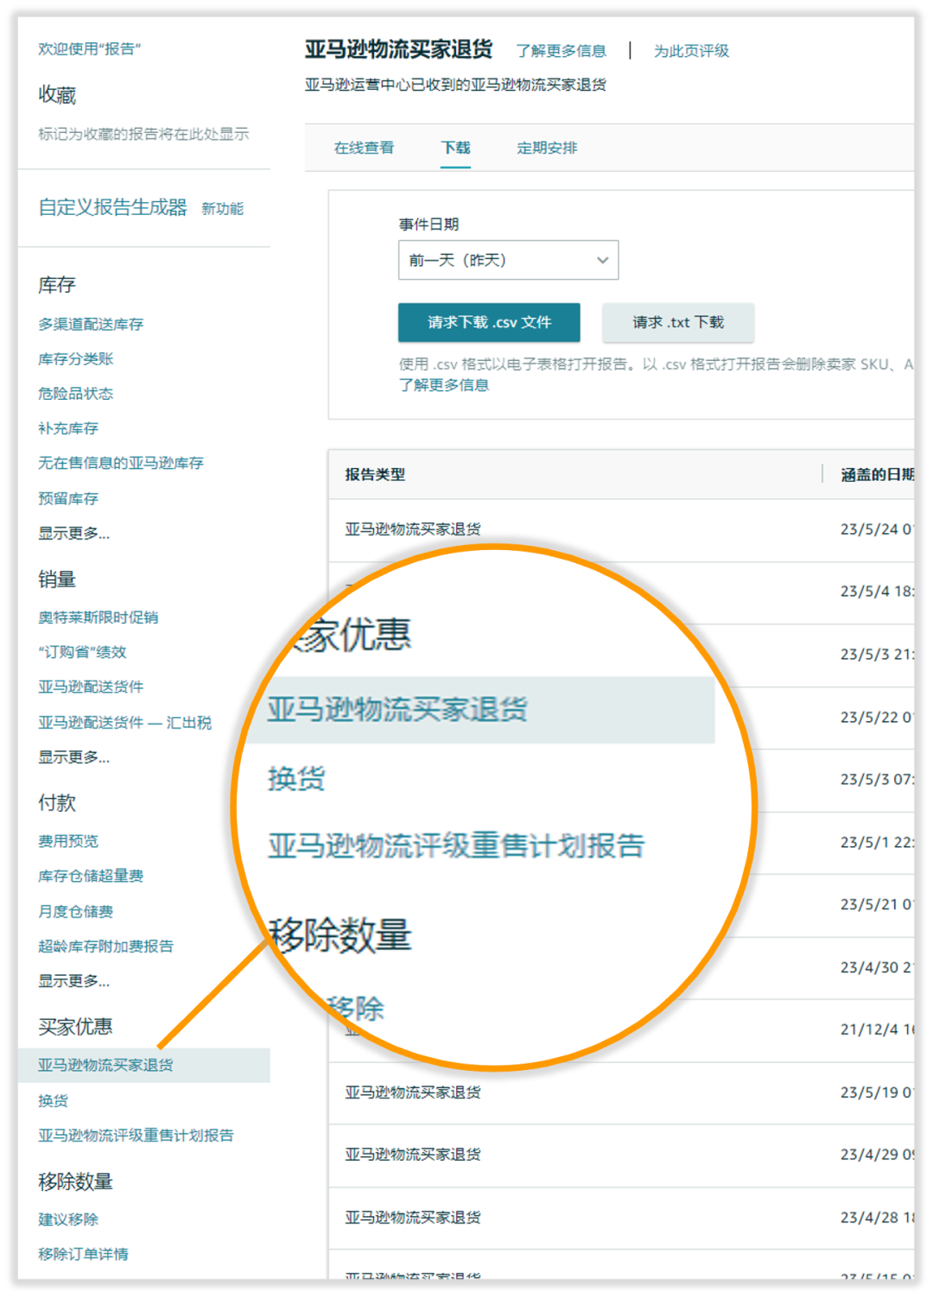Open 亚马逊物流评级重售计划报告 in the sidebar
The height and width of the screenshot is (1298, 933).
pyautogui.click(x=136, y=1136)
